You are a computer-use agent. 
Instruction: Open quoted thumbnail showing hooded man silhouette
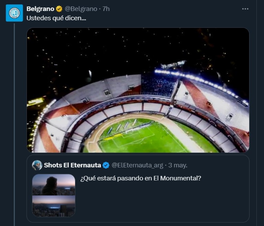54,185
